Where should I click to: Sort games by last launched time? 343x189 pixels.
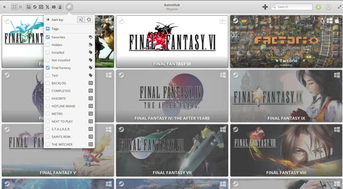tap(89, 20)
